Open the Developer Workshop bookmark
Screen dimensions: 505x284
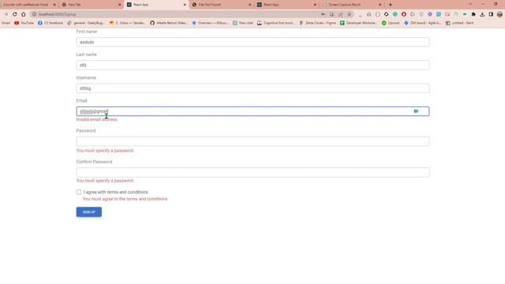tap(358, 23)
